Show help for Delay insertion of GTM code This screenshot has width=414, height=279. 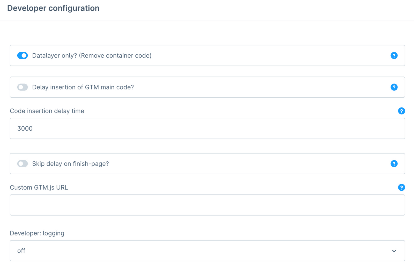394,87
